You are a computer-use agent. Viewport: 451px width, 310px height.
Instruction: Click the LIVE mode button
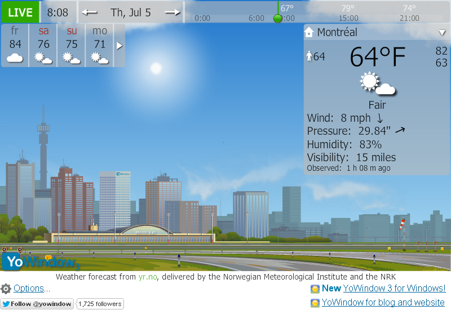20,12
